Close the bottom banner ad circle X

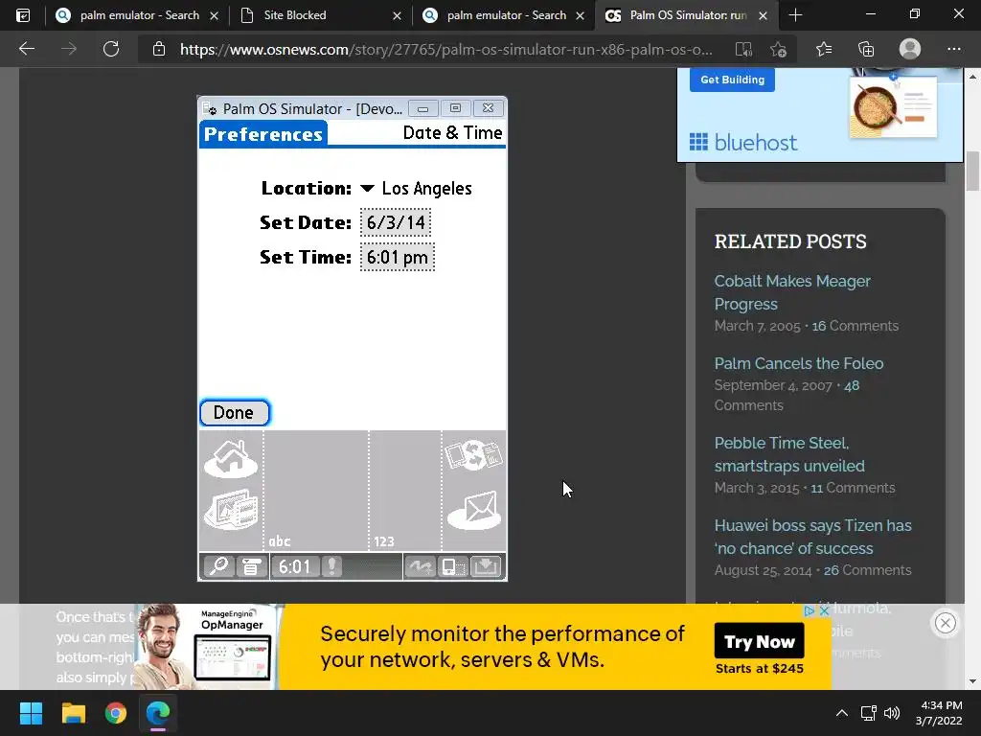pos(946,623)
